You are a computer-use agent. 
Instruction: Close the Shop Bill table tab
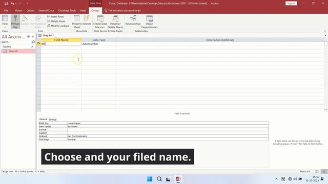click(325, 35)
